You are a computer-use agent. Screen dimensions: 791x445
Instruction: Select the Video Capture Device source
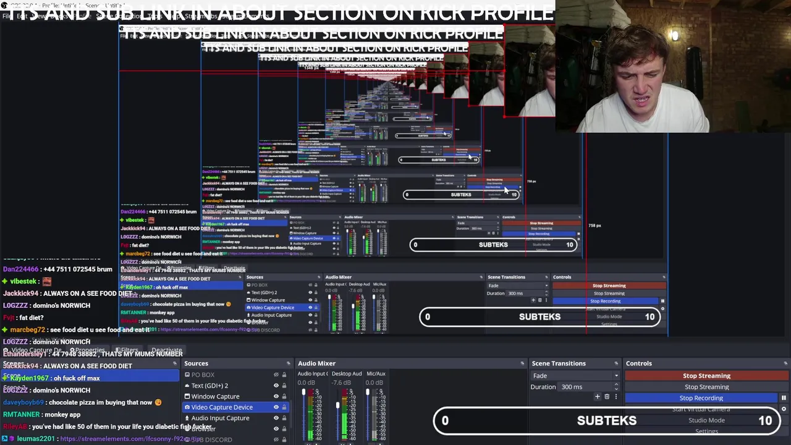tap(235, 407)
